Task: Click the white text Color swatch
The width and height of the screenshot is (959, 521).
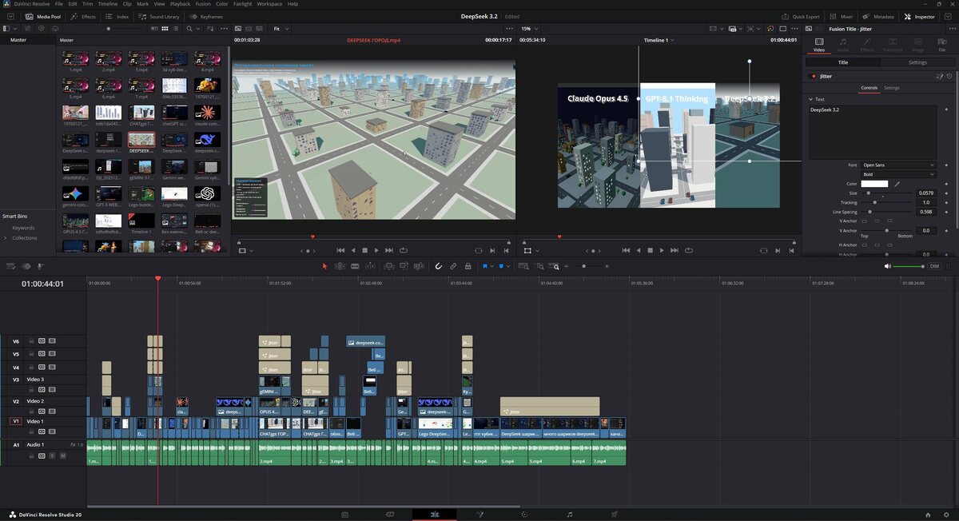Action: point(873,184)
